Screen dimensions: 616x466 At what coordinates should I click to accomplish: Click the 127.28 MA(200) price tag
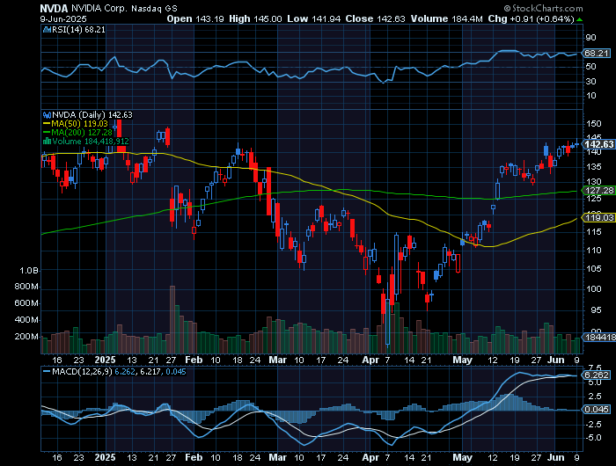(x=598, y=191)
